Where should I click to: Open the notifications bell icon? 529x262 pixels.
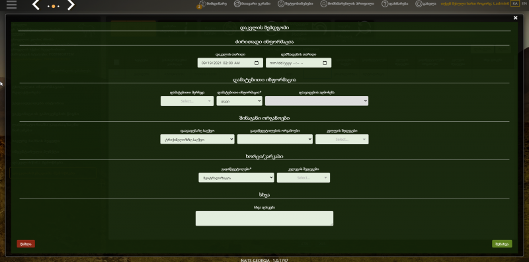280,4
